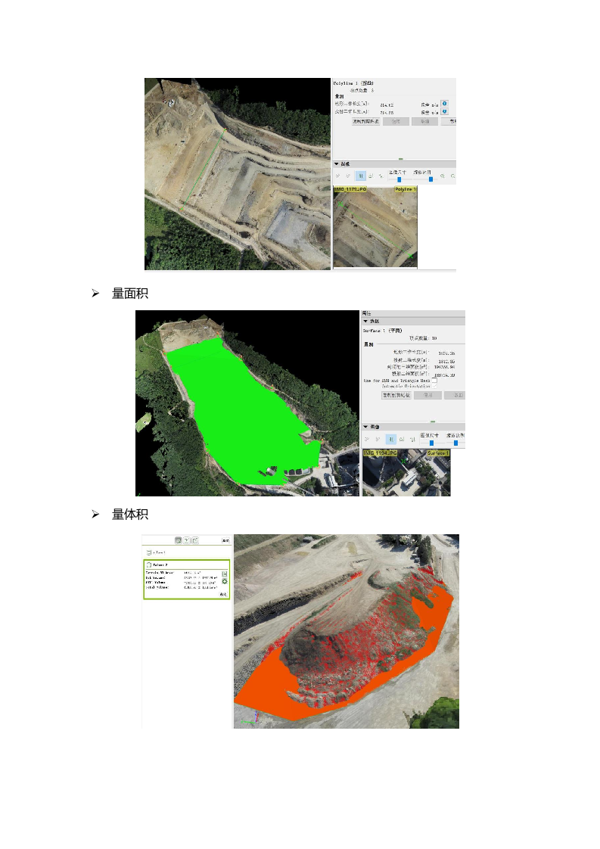This screenshot has height=849, width=600.
Task: Click copy to clipboard button in Surface panel
Action: pos(396,395)
